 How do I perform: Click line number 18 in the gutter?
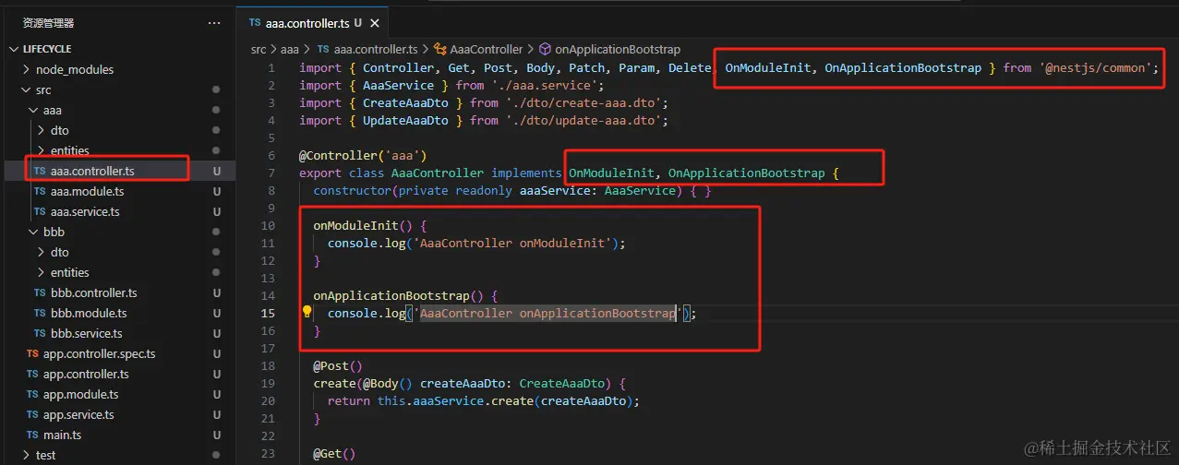(x=268, y=366)
